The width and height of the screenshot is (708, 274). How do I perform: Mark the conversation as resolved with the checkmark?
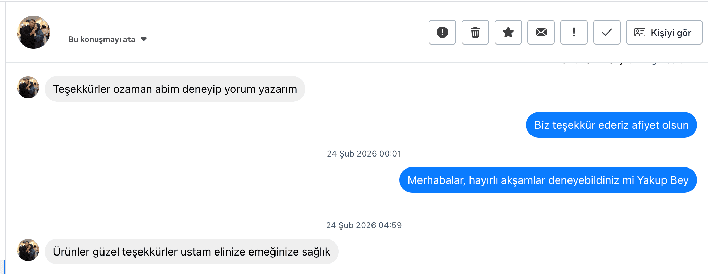point(607,32)
